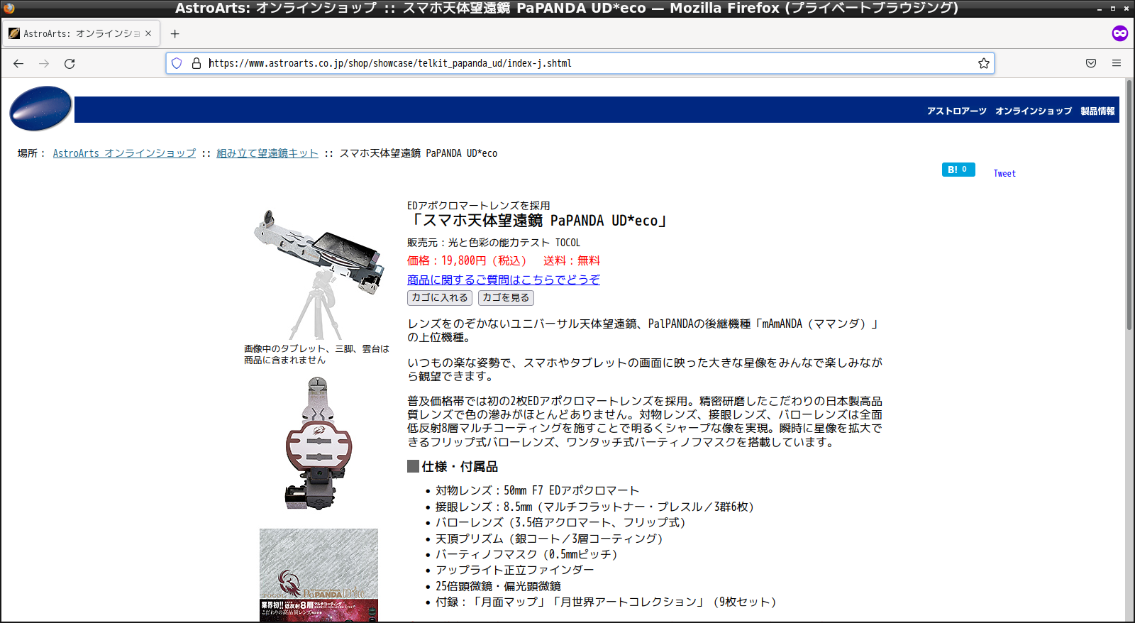The width and height of the screenshot is (1135, 623).
Task: Open 製品情報 in the header navigation
Action: click(x=1097, y=111)
